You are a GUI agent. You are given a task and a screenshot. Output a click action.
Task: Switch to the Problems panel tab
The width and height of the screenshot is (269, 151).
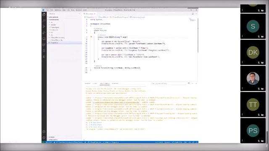pyautogui.click(x=87, y=83)
